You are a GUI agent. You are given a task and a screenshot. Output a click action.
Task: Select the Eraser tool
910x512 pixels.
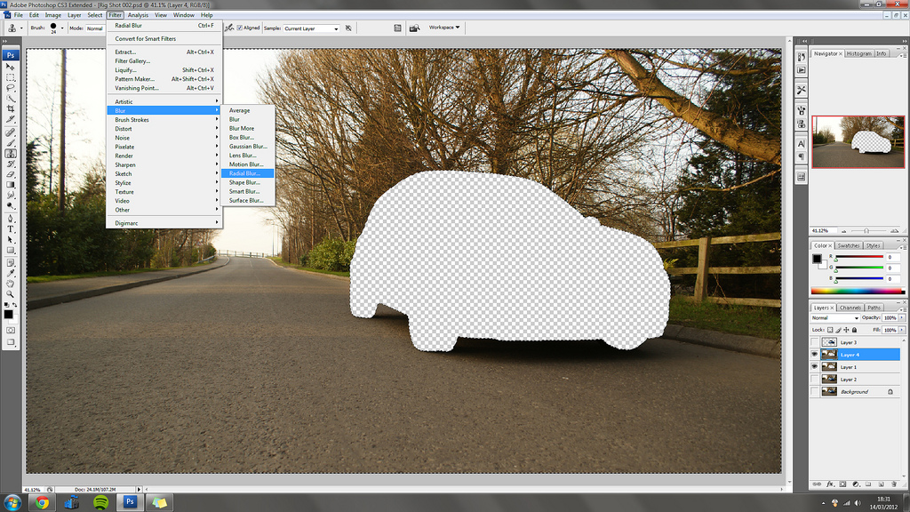(11, 174)
